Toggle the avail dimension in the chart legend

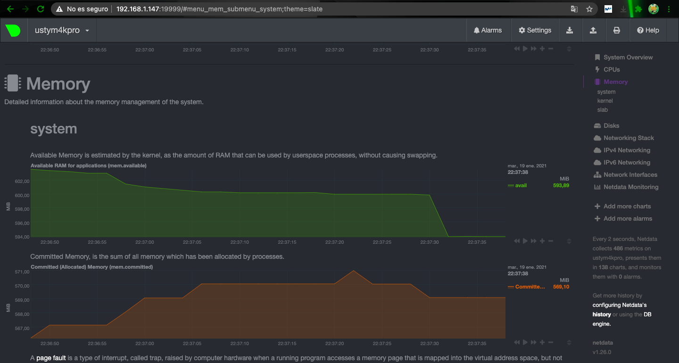[x=521, y=185]
